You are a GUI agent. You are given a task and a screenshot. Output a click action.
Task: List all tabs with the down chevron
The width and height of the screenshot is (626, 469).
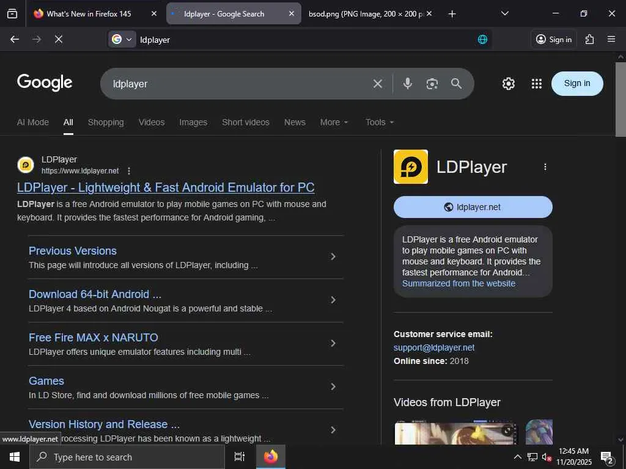coord(504,13)
